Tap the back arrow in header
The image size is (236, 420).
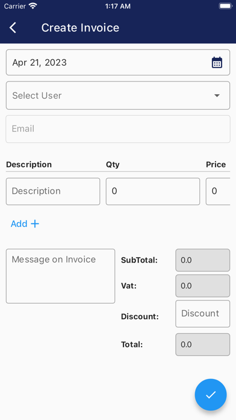[13, 28]
